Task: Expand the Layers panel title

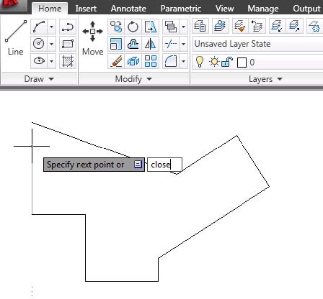Action: point(265,79)
